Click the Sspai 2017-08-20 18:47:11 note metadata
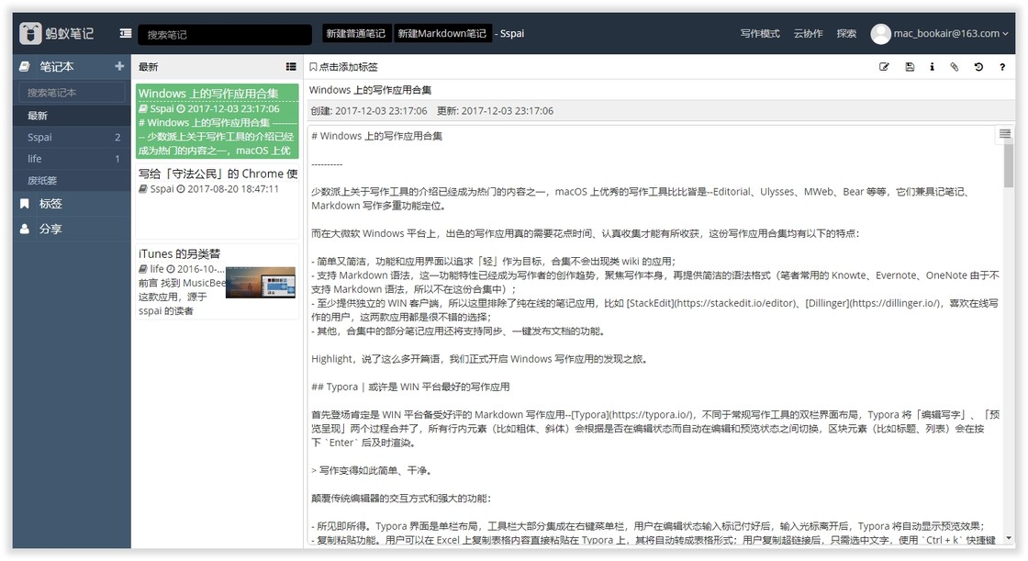1028x561 pixels. (x=209, y=189)
